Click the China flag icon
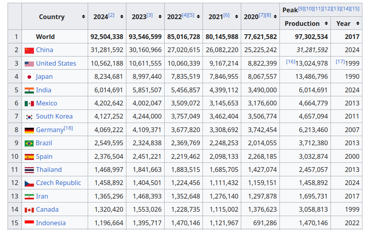 pos(29,50)
